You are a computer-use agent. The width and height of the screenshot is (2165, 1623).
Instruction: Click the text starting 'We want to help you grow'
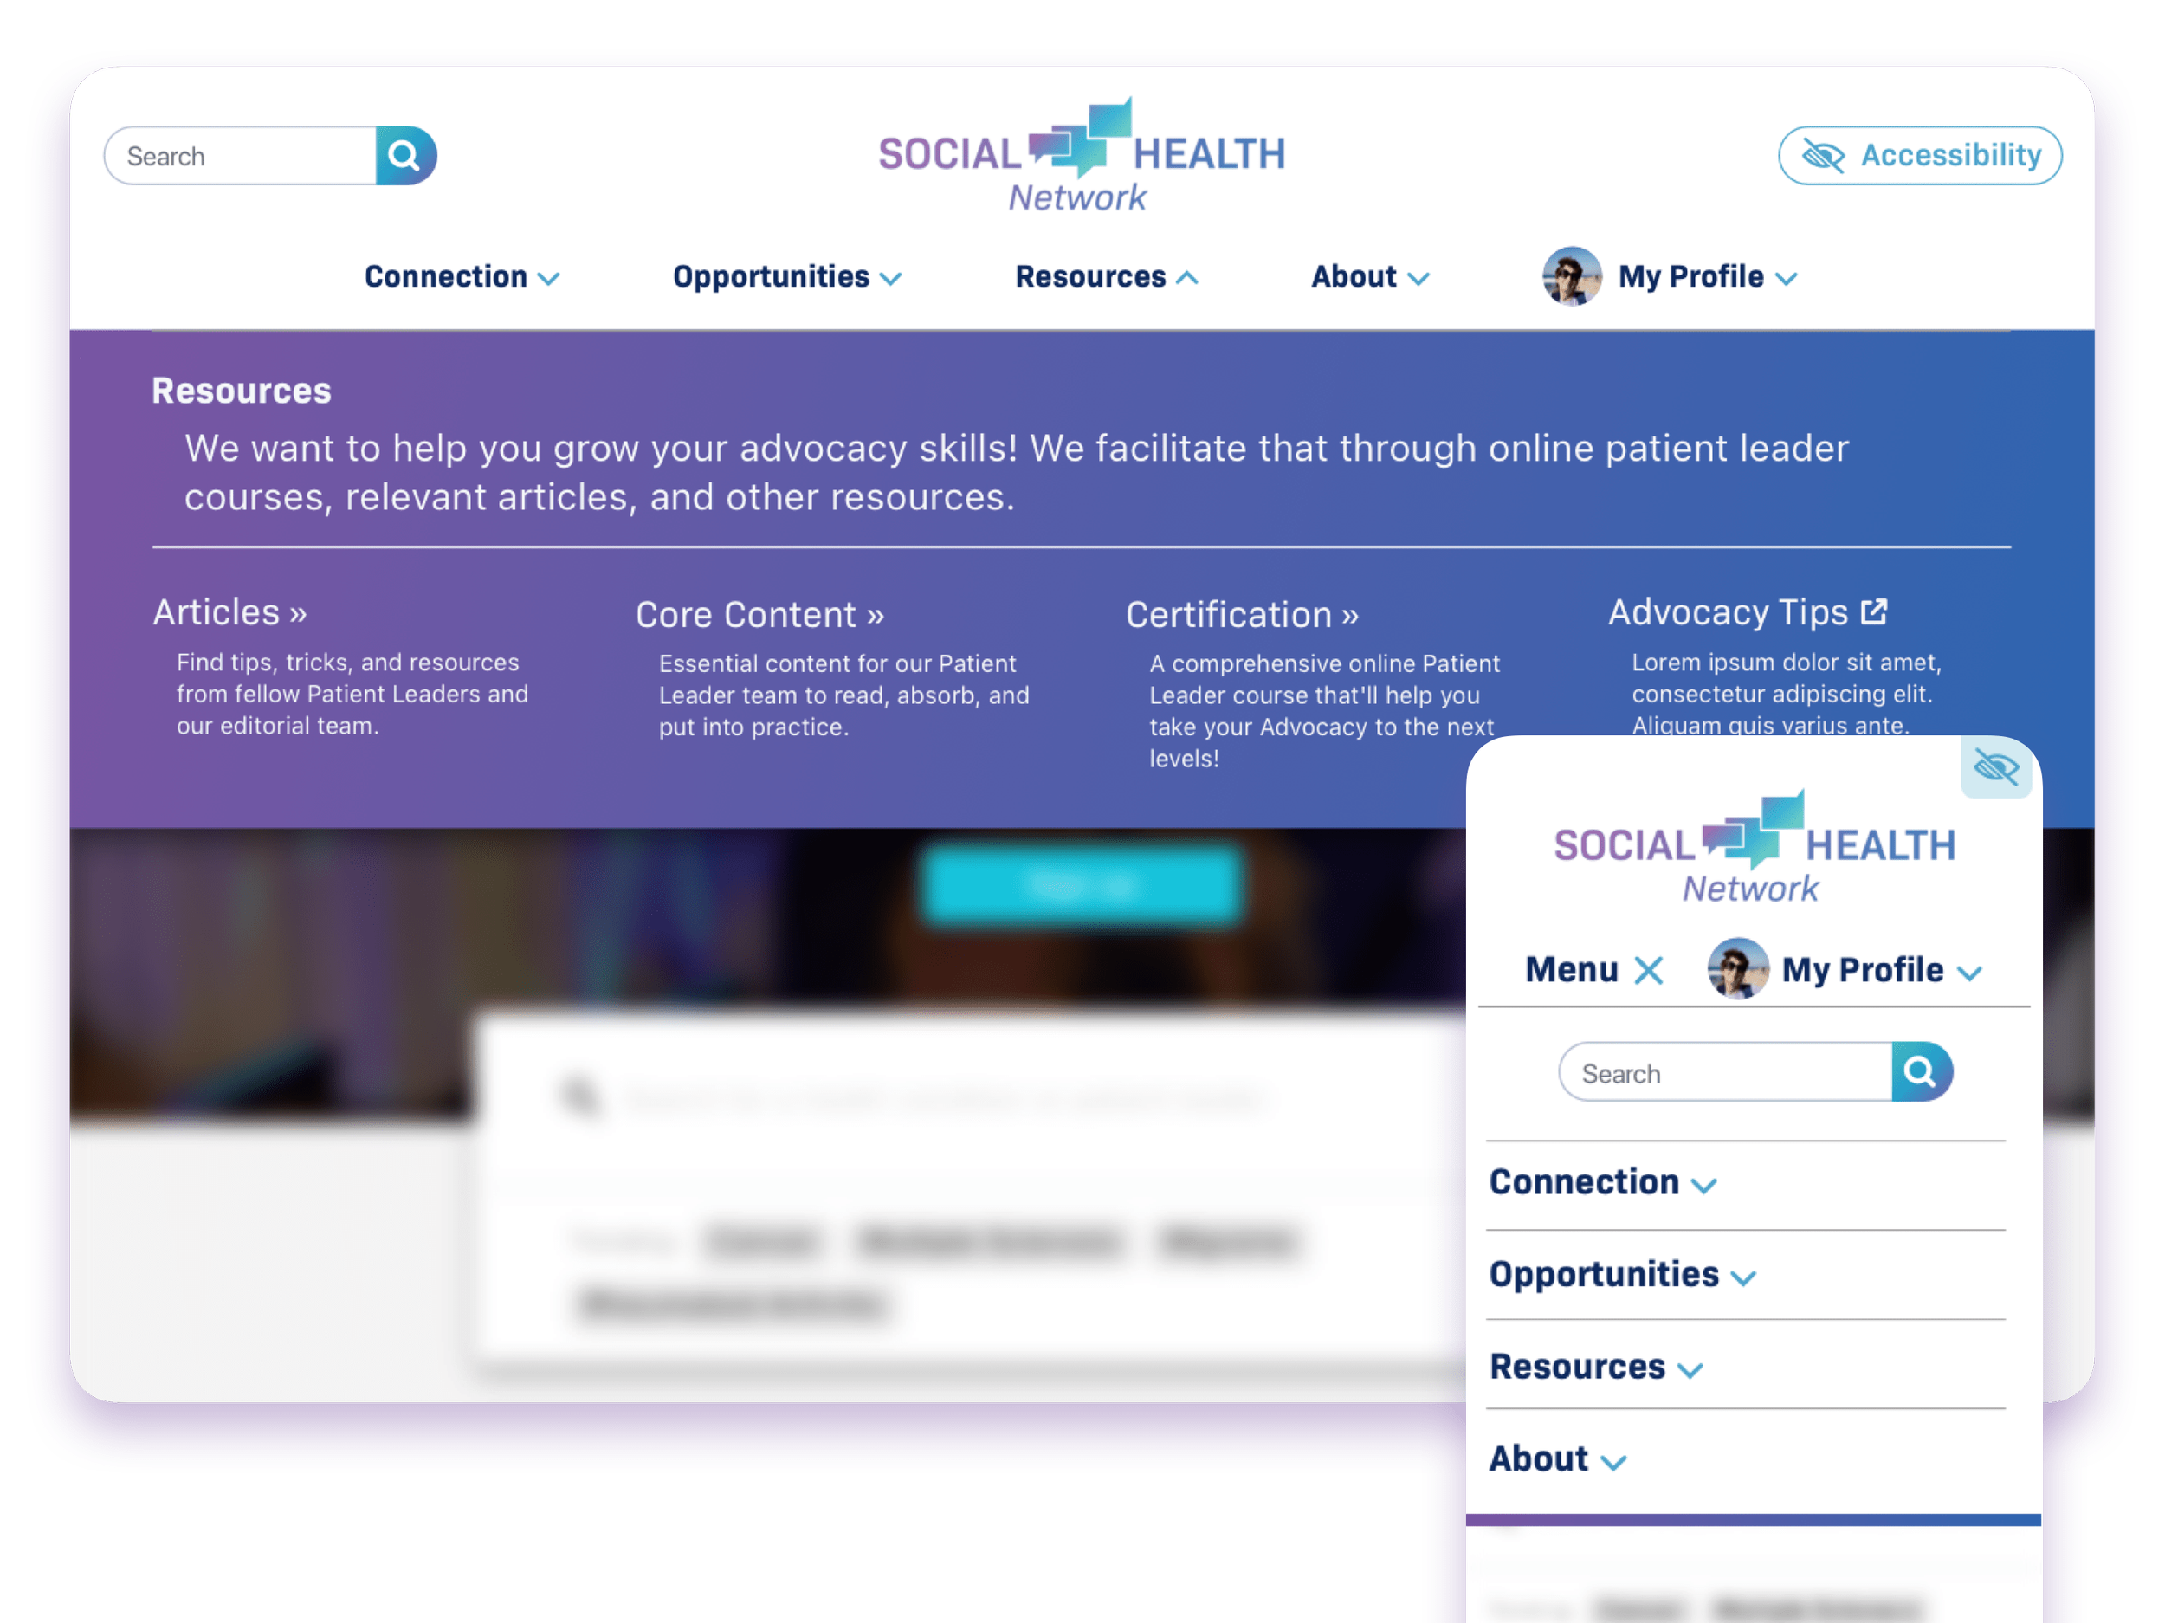click(1016, 473)
